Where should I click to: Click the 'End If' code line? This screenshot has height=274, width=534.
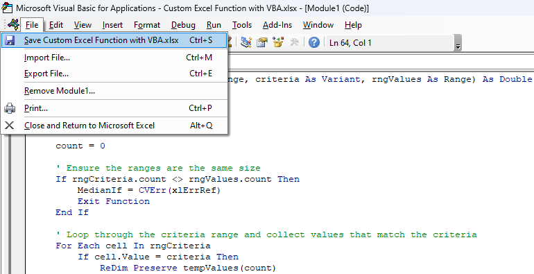pos(72,212)
